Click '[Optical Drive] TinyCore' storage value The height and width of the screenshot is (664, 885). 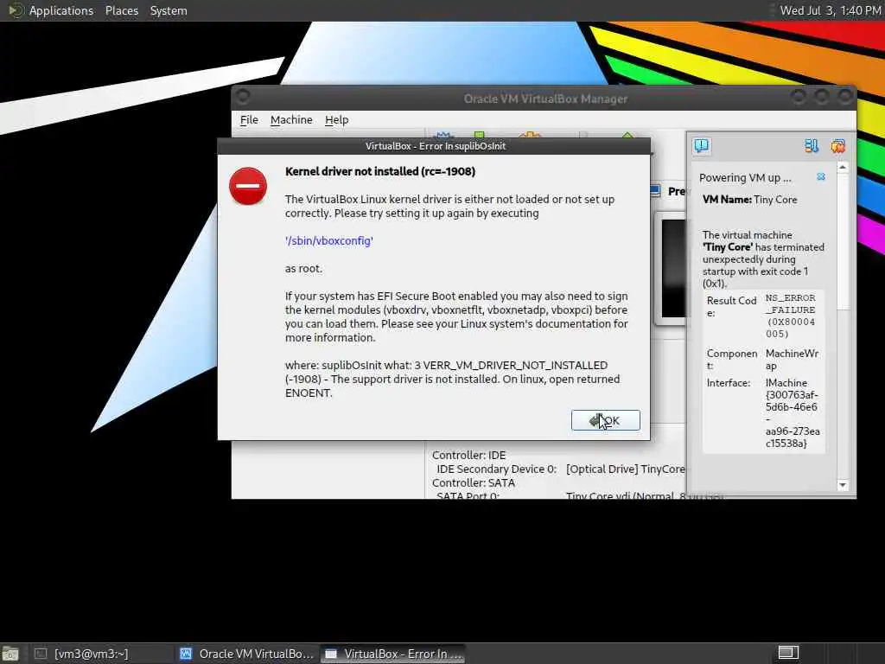(626, 469)
